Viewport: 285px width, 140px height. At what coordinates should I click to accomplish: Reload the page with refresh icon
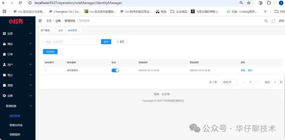coord(20,3)
